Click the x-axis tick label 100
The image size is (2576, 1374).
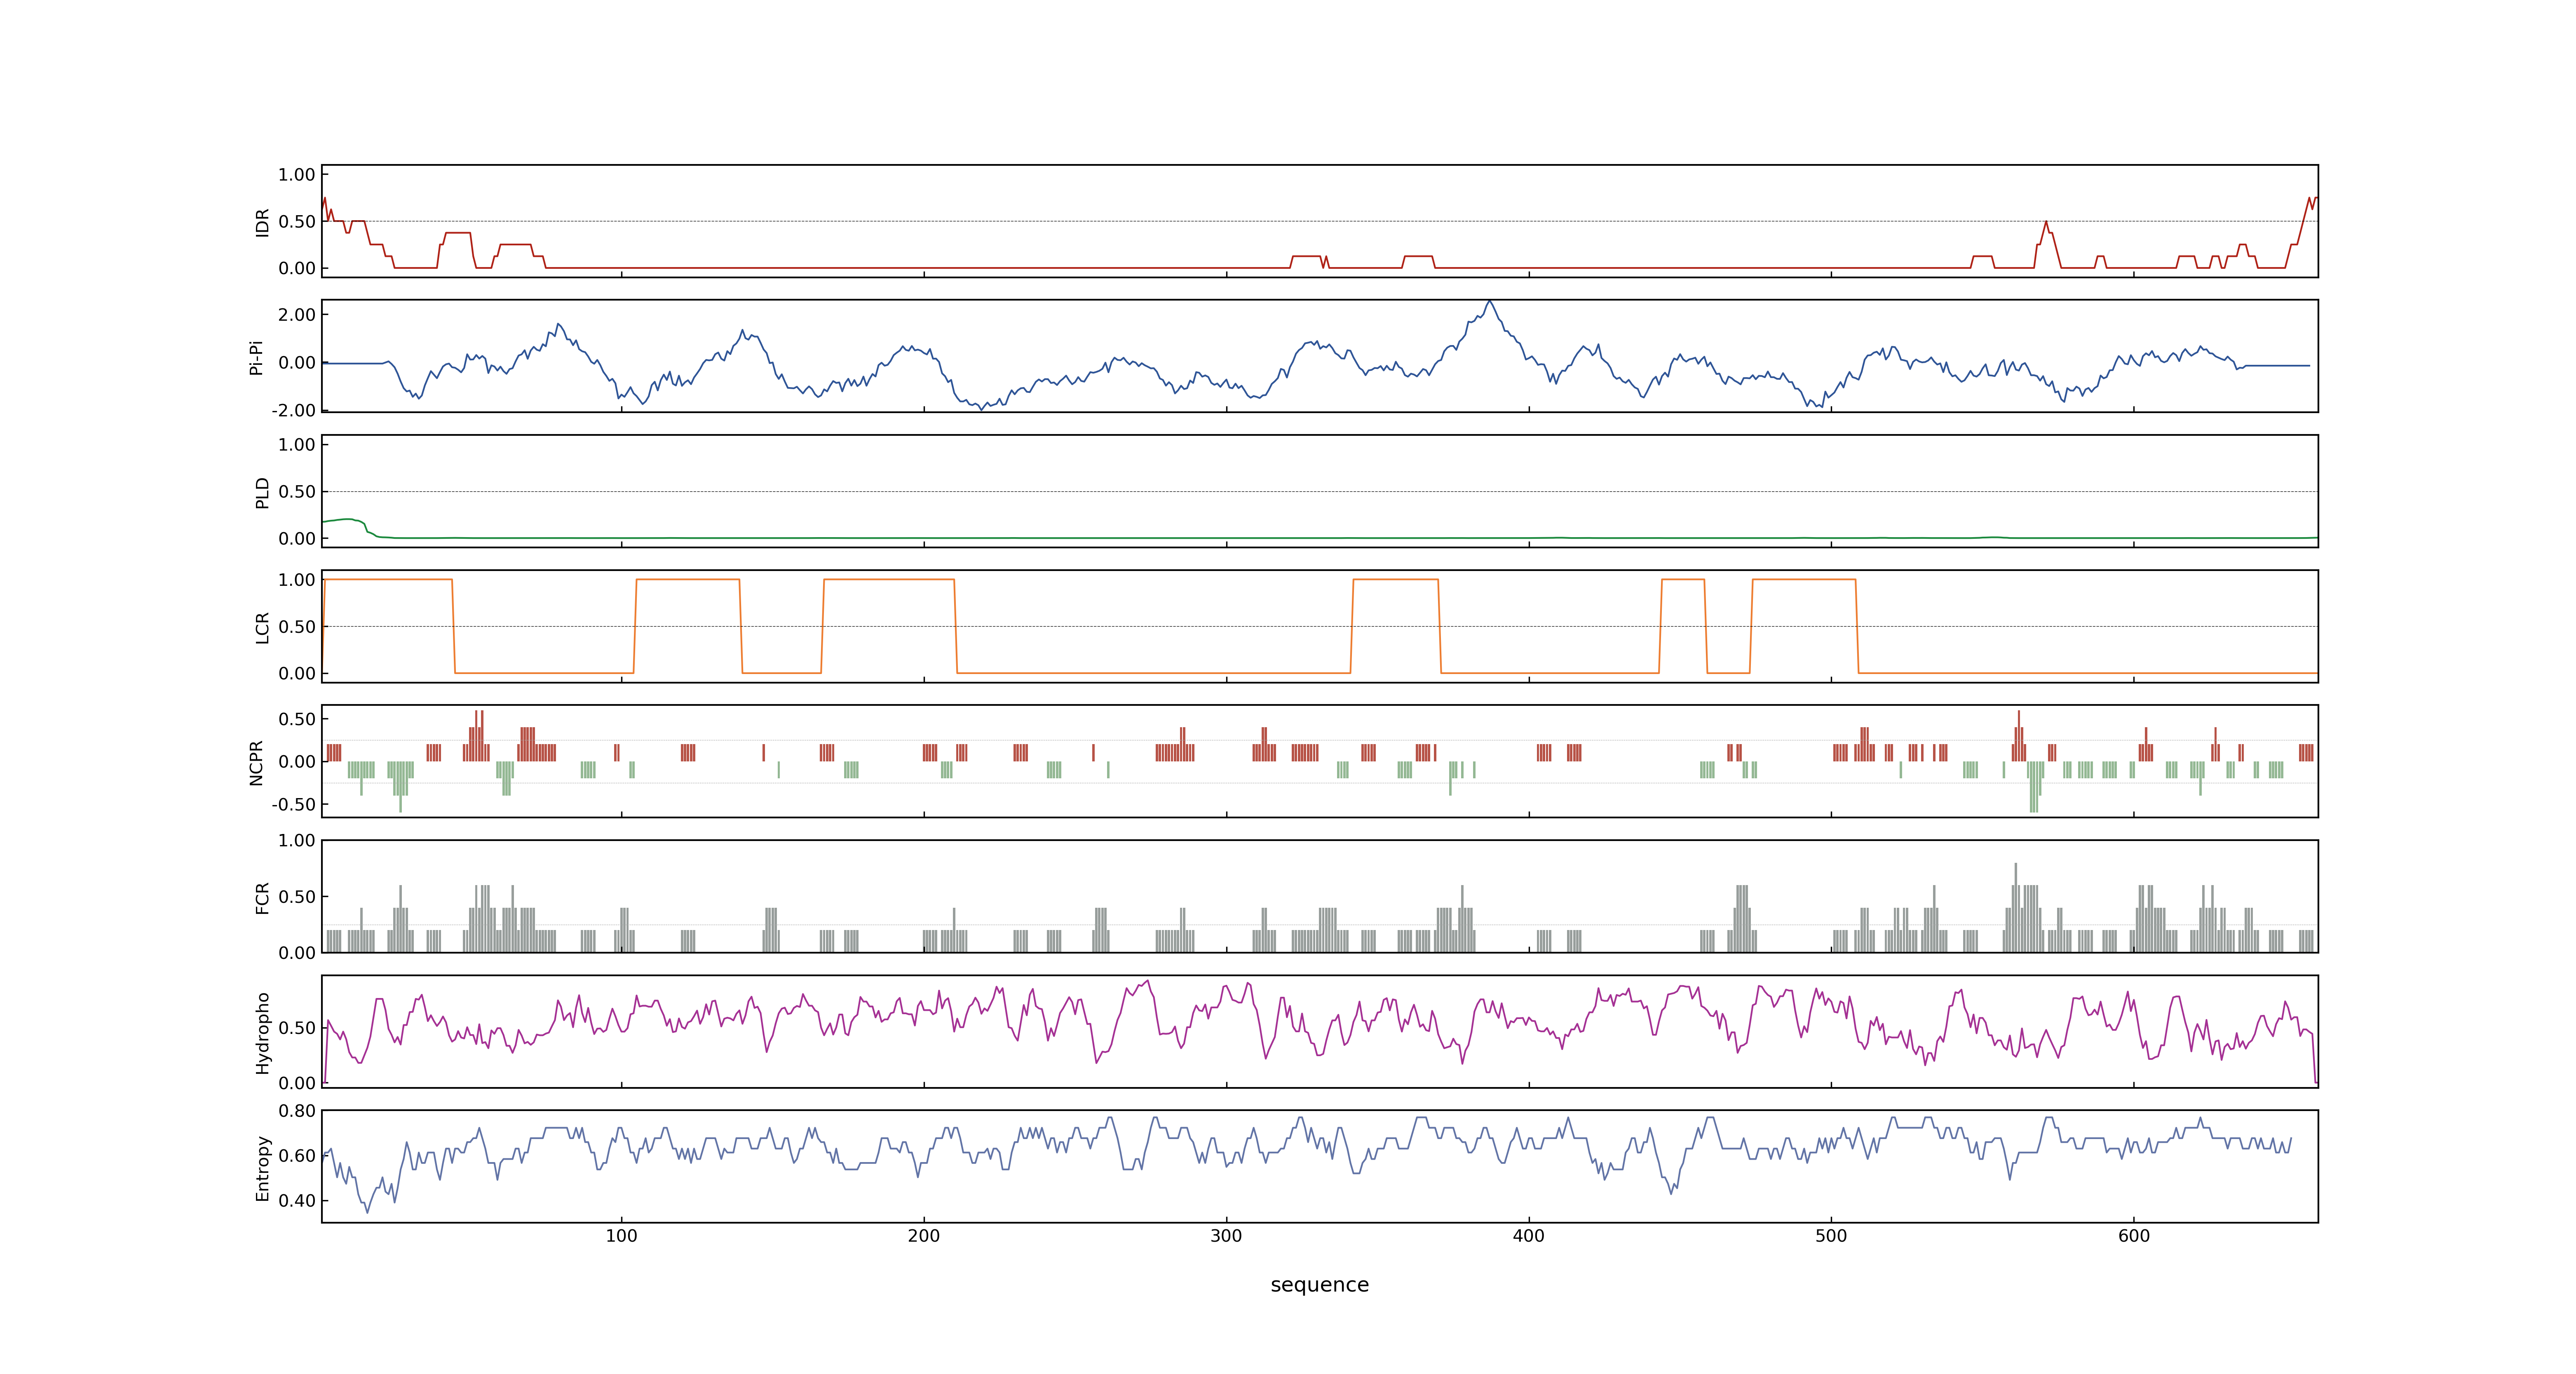point(621,1236)
